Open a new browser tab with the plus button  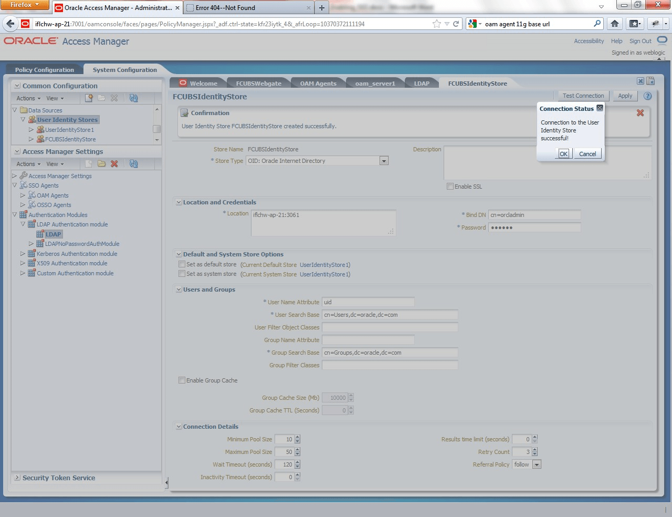[x=322, y=8]
